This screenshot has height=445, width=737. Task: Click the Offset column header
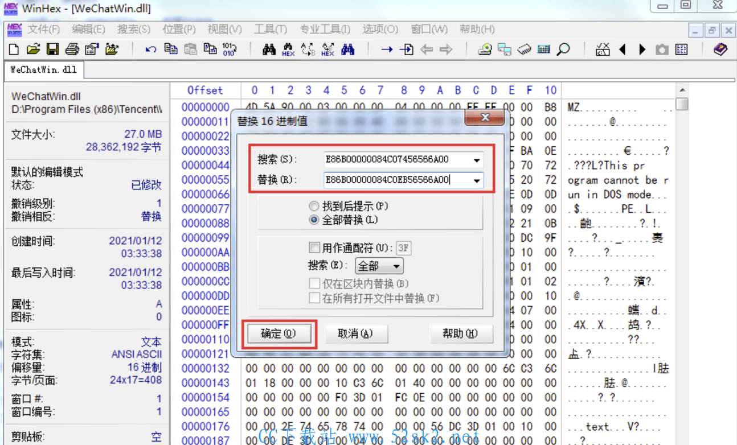[205, 90]
